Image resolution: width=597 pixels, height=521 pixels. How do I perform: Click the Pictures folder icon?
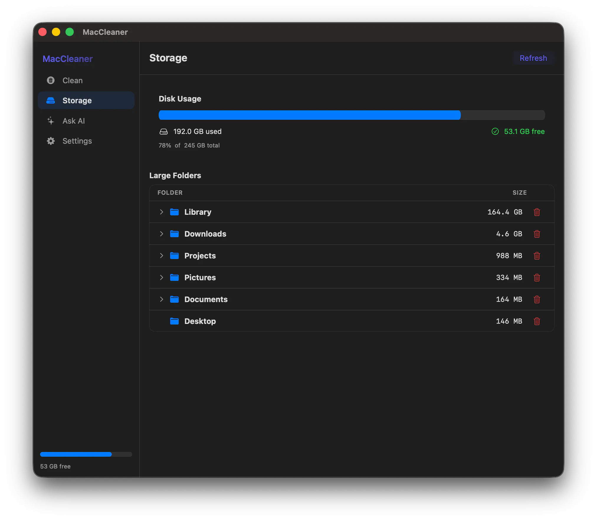[x=174, y=278]
